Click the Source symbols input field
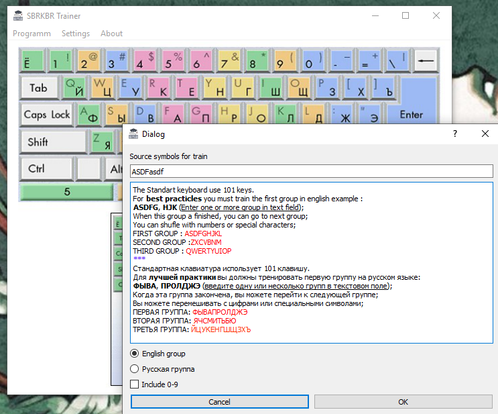This screenshot has height=414, width=498. [x=311, y=171]
